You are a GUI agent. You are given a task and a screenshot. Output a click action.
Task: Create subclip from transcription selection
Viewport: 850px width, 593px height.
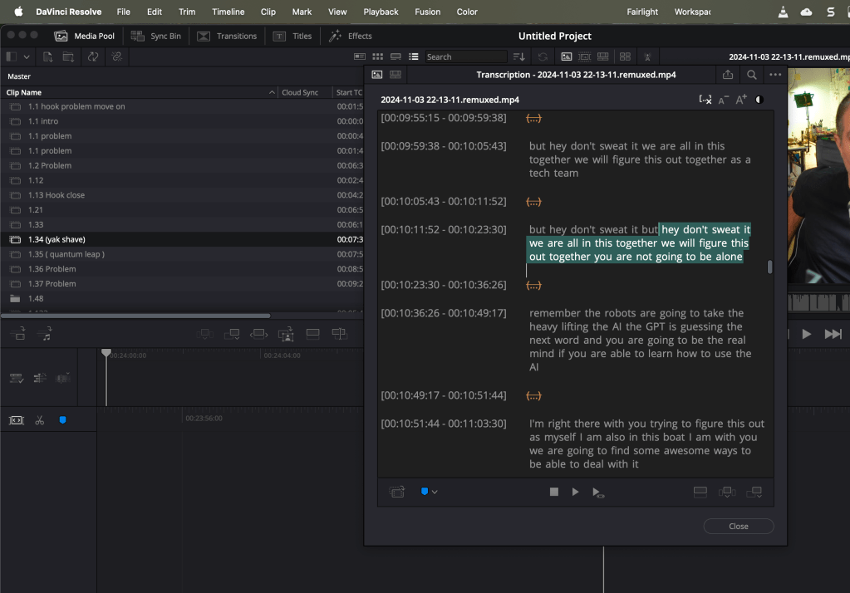pos(397,492)
